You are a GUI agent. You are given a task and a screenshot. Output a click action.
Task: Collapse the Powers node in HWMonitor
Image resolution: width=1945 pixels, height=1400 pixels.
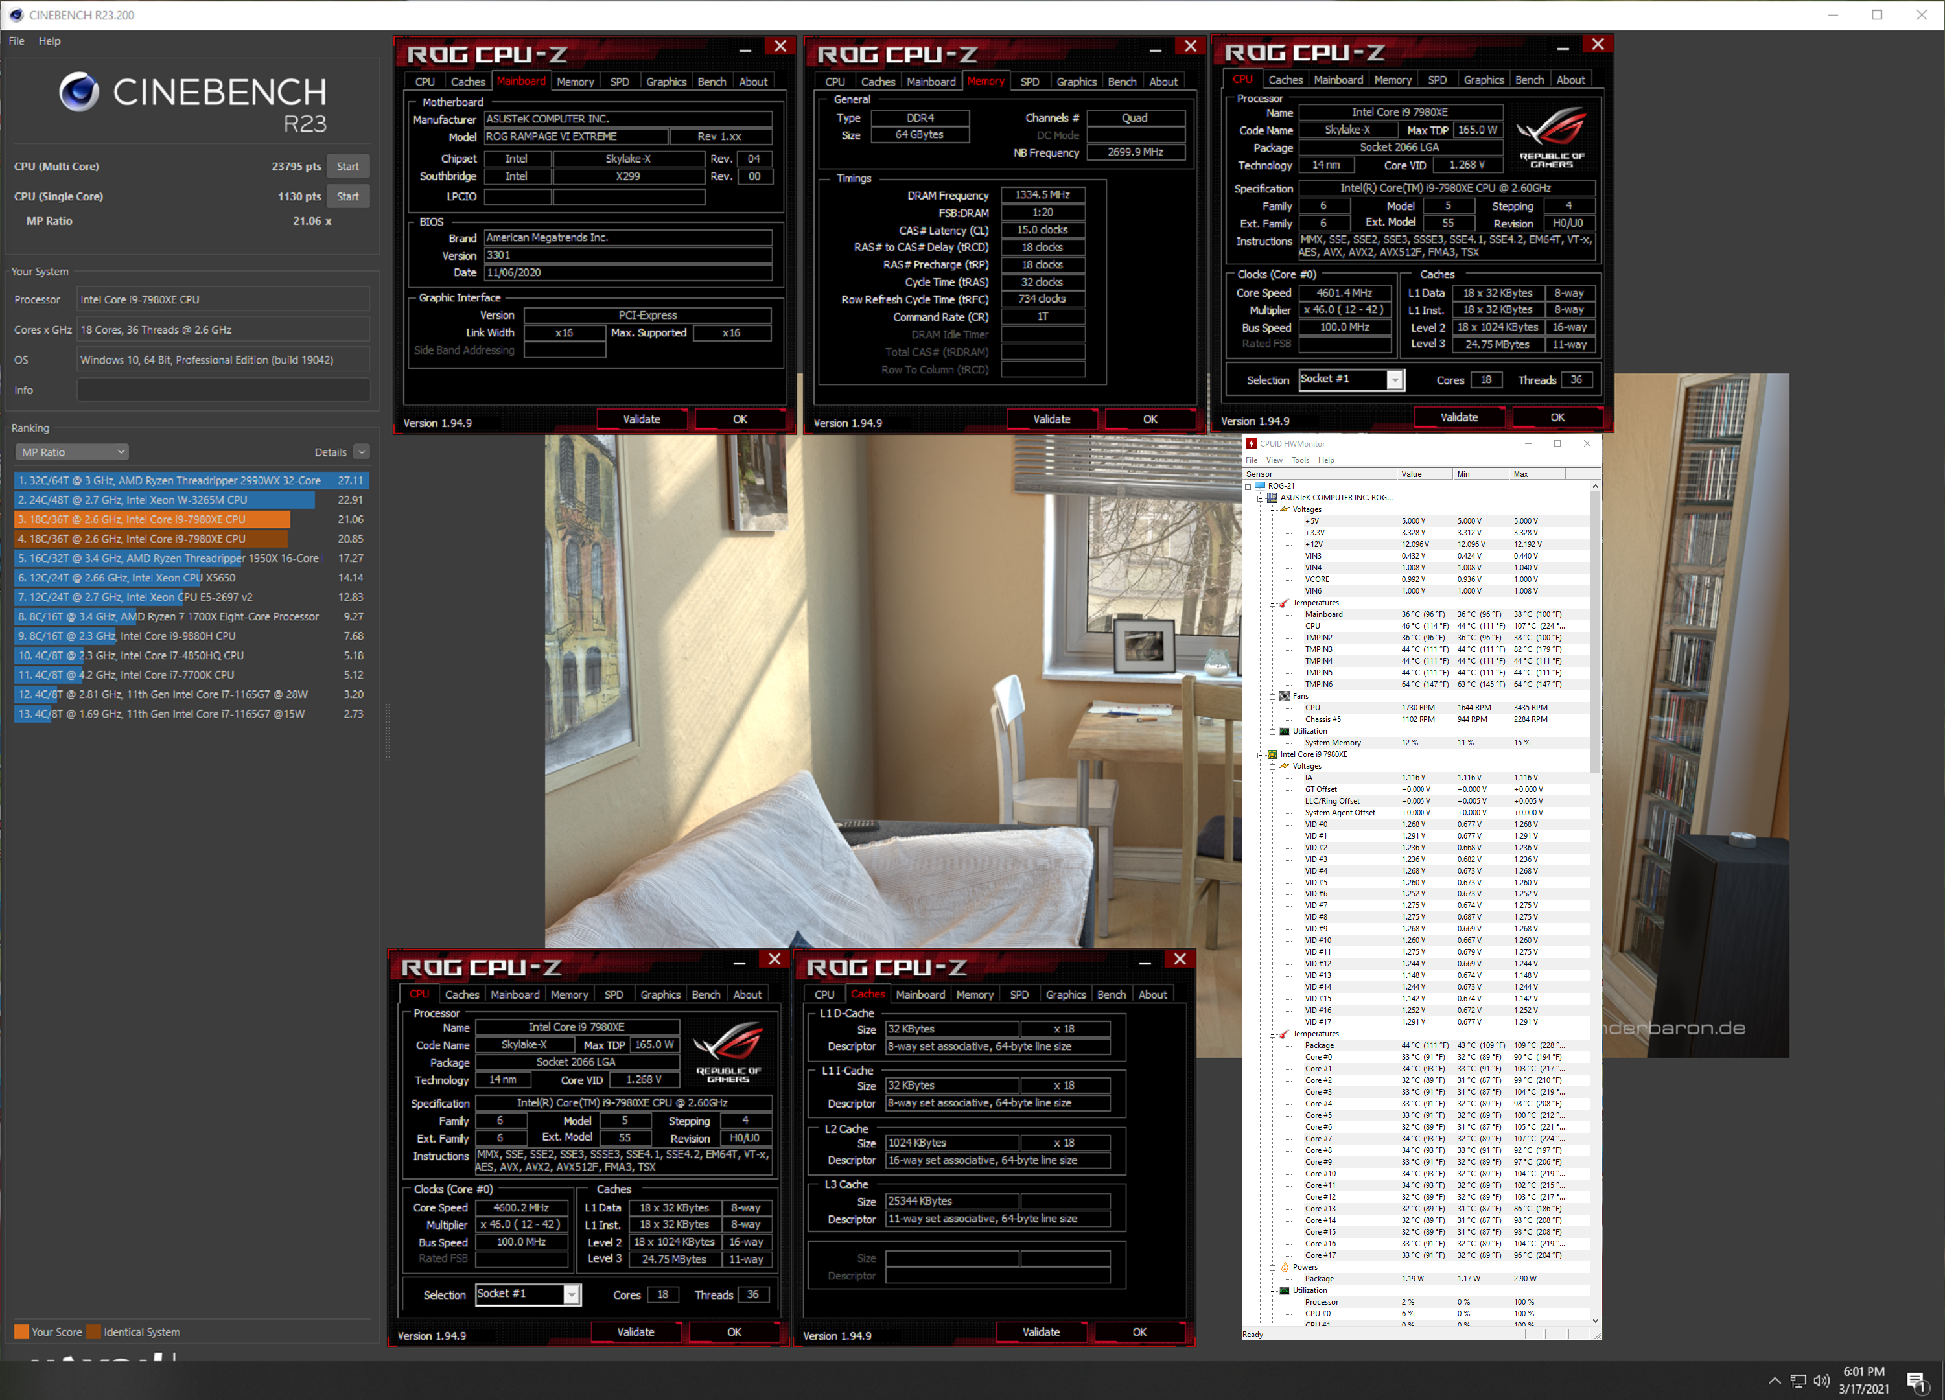tap(1272, 1267)
